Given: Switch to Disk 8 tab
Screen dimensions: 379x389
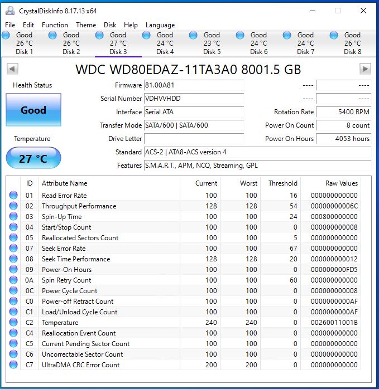Looking at the screenshot, I should [x=353, y=43].
